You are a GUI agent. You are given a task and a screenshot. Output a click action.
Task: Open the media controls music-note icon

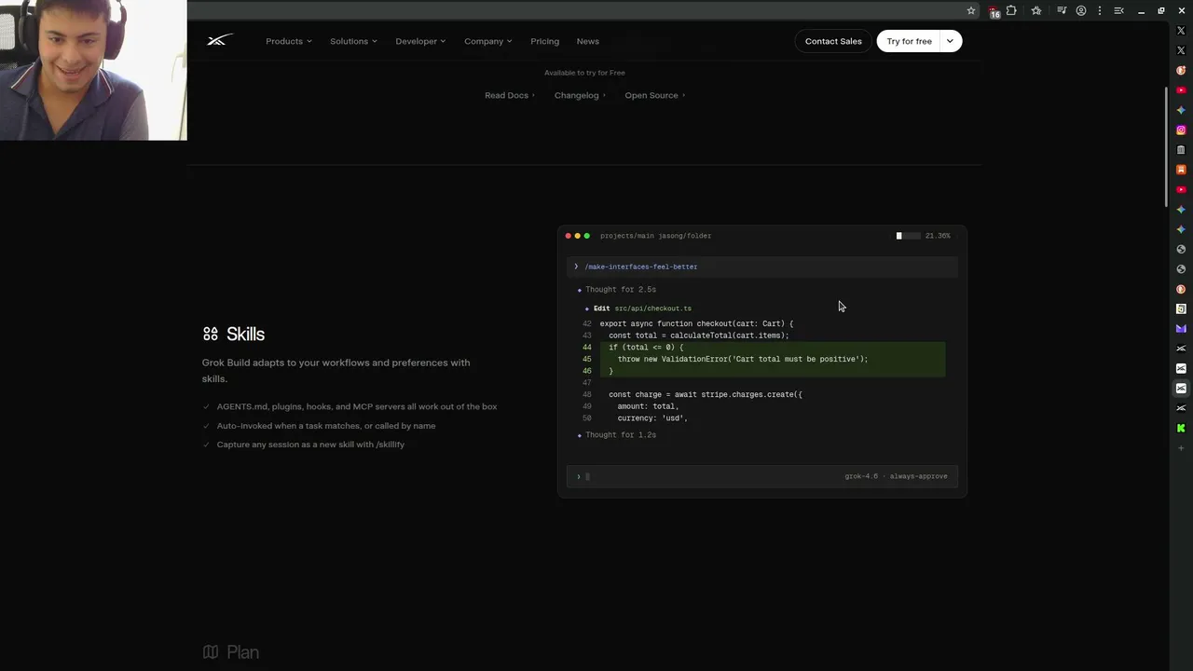pos(1062,11)
